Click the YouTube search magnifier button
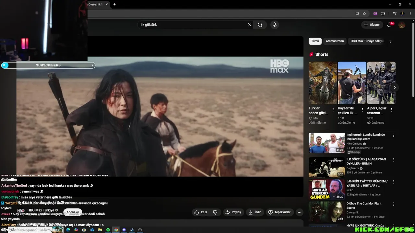Screen dimensions: 415x233 tap(260, 25)
